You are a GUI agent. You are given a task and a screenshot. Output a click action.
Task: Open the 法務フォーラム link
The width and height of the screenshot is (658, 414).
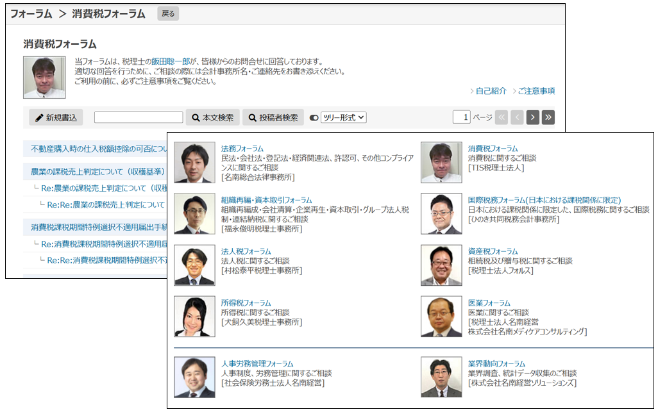pyautogui.click(x=242, y=149)
